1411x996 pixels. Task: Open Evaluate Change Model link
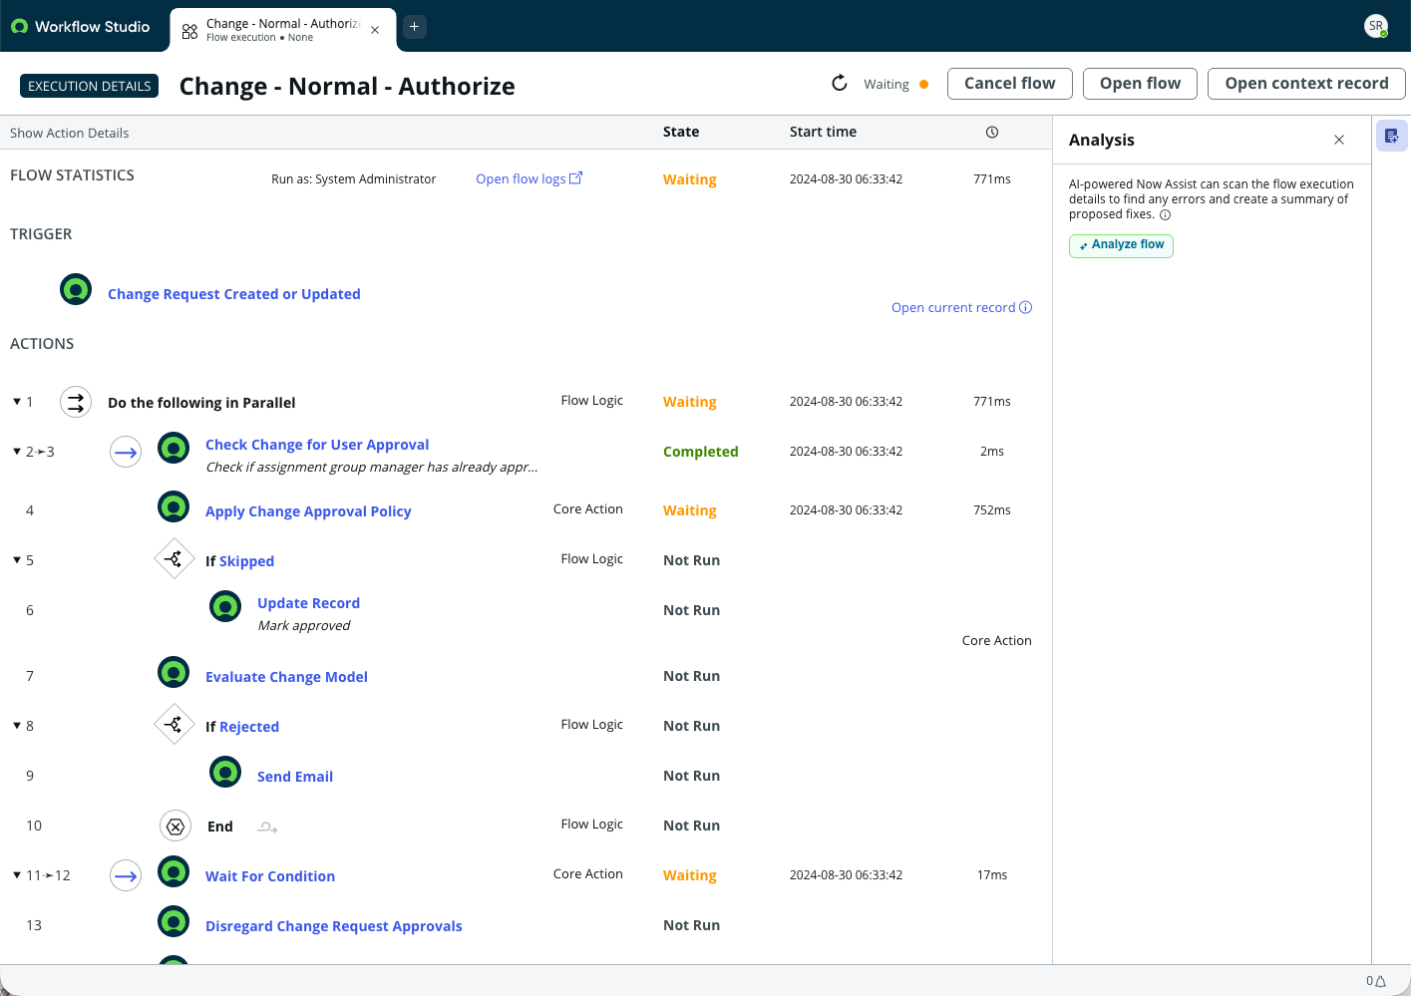click(x=286, y=677)
